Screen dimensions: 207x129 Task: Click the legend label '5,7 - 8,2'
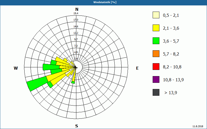click(x=171, y=54)
